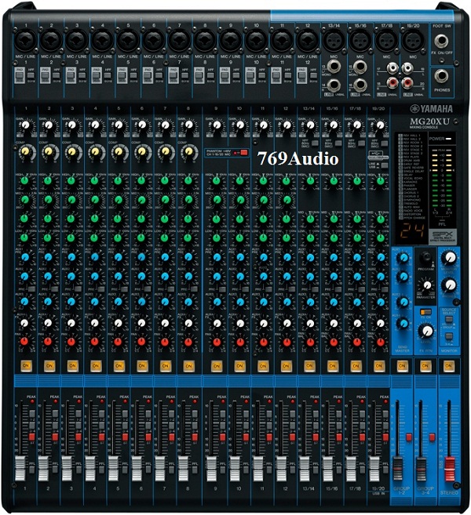The height and width of the screenshot is (515, 471).
Task: Toggle the ON button above the STEREO fader
Action: (448, 366)
